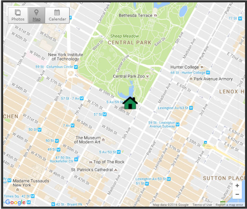Open the Terms of Use link

click(202, 205)
